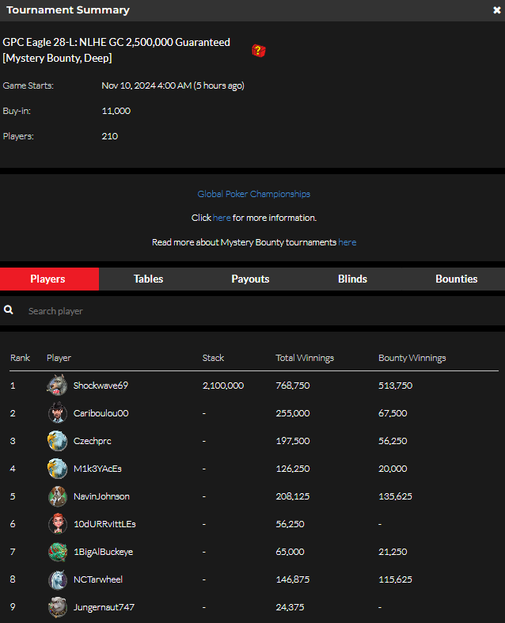Click the players count 210
The width and height of the screenshot is (505, 623).
click(110, 136)
